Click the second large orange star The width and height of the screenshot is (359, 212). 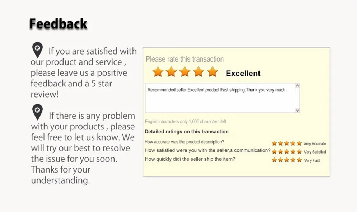tap(171, 72)
